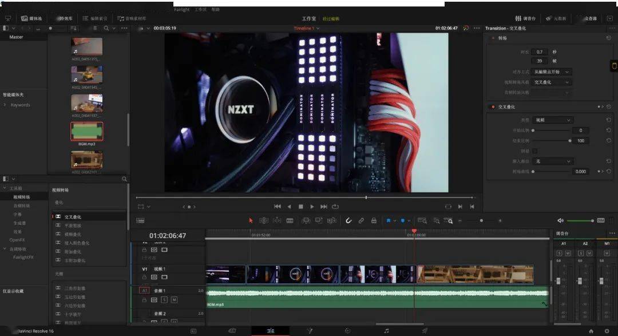Switch to the Edit page tab

[x=270, y=331]
